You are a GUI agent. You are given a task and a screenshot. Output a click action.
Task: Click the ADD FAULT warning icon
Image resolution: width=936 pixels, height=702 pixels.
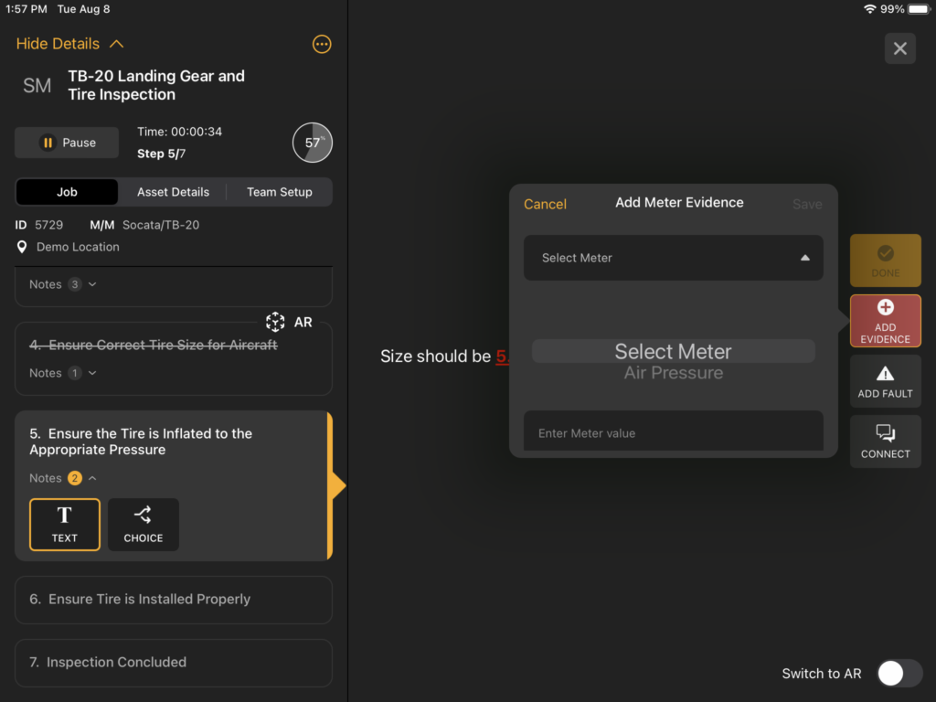(885, 374)
